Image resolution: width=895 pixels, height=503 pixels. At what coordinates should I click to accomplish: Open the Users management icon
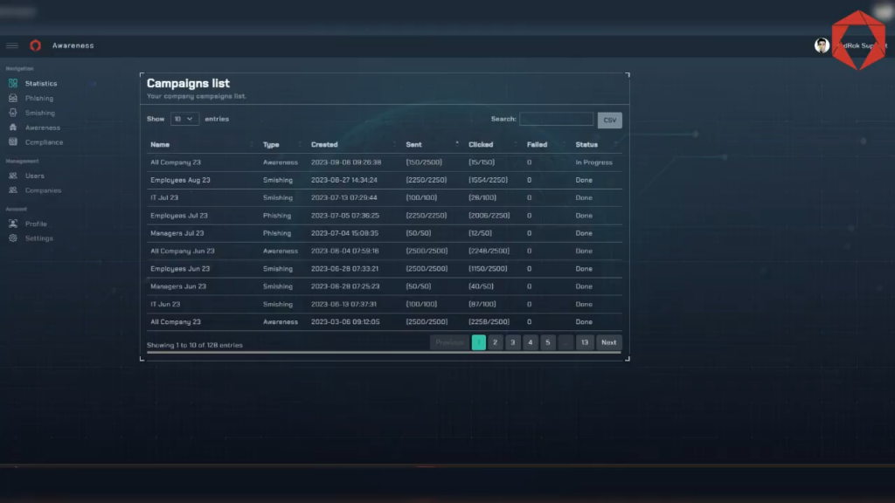[x=13, y=176]
